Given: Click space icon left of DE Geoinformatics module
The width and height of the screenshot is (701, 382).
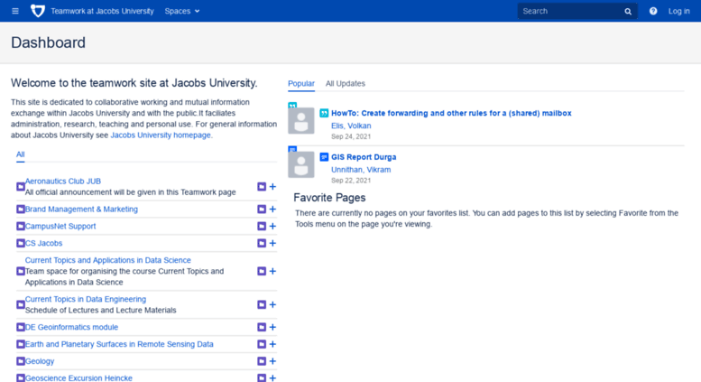Looking at the screenshot, I should [x=21, y=327].
